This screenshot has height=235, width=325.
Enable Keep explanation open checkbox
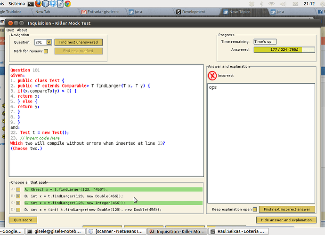tap(255, 209)
